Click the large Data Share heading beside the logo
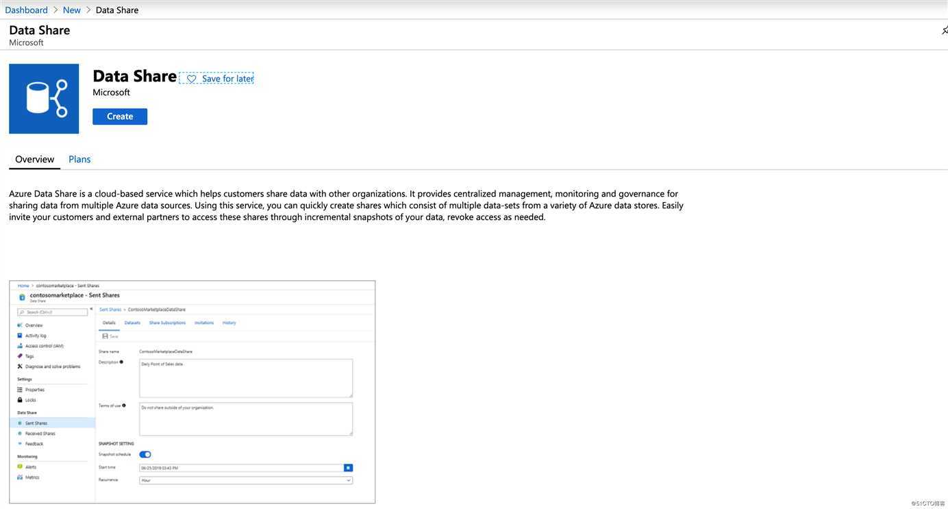The height and width of the screenshot is (509, 948). pos(134,76)
